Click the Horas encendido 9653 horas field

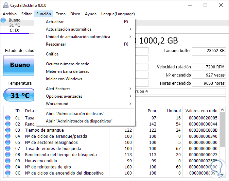tap(209, 83)
